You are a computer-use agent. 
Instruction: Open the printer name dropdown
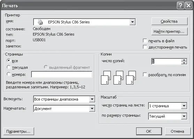132,22
